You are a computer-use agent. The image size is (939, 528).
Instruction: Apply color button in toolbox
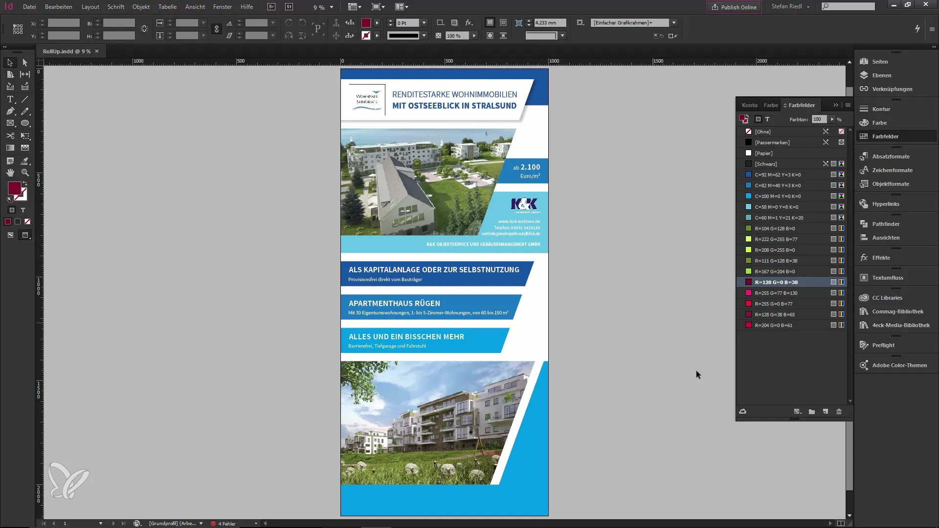tap(8, 222)
